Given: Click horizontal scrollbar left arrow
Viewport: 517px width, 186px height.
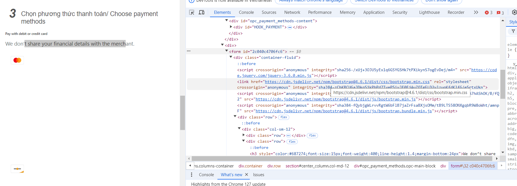Looking at the screenshot, I should click(189, 159).
